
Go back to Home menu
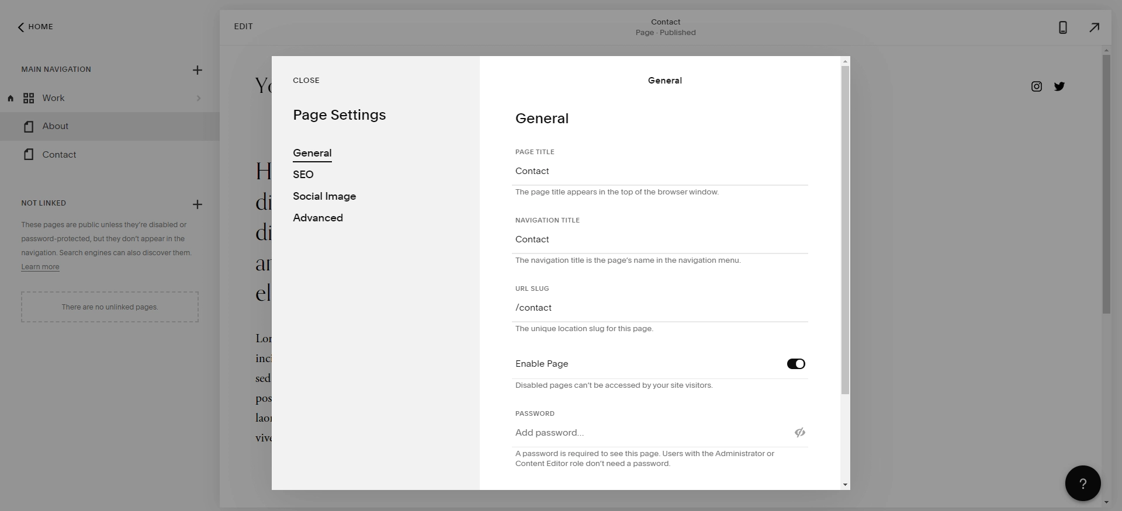pos(35,27)
